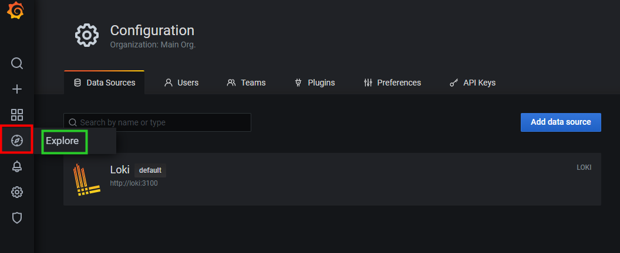The height and width of the screenshot is (253, 620).
Task: Switch to the Users tab
Action: pyautogui.click(x=181, y=83)
